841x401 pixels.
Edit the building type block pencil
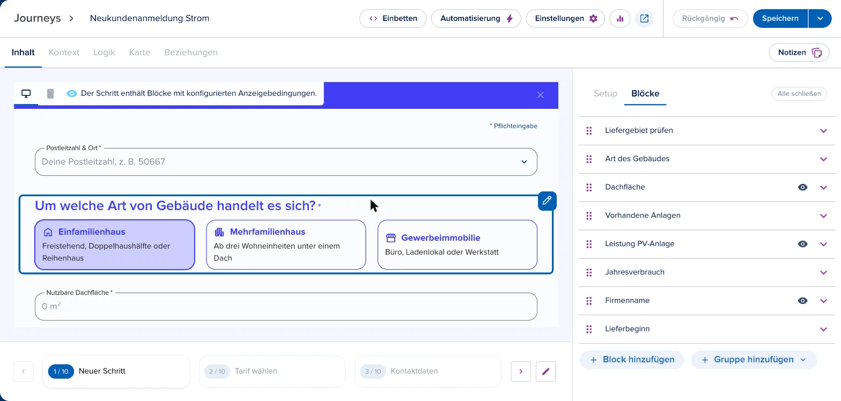point(547,200)
